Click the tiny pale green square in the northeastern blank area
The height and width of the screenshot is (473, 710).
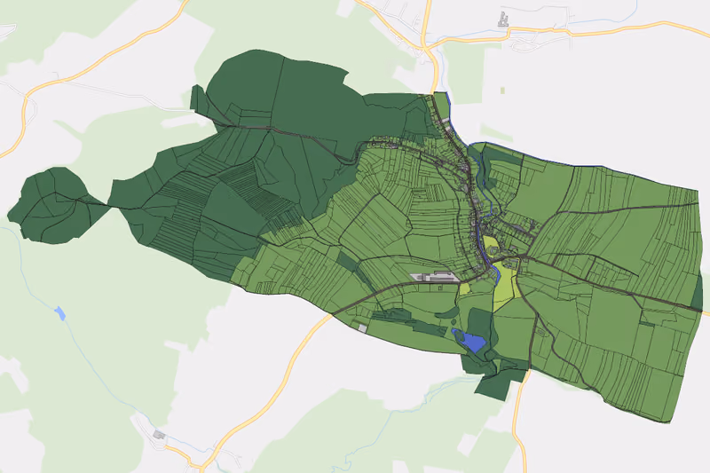coord(502,91)
